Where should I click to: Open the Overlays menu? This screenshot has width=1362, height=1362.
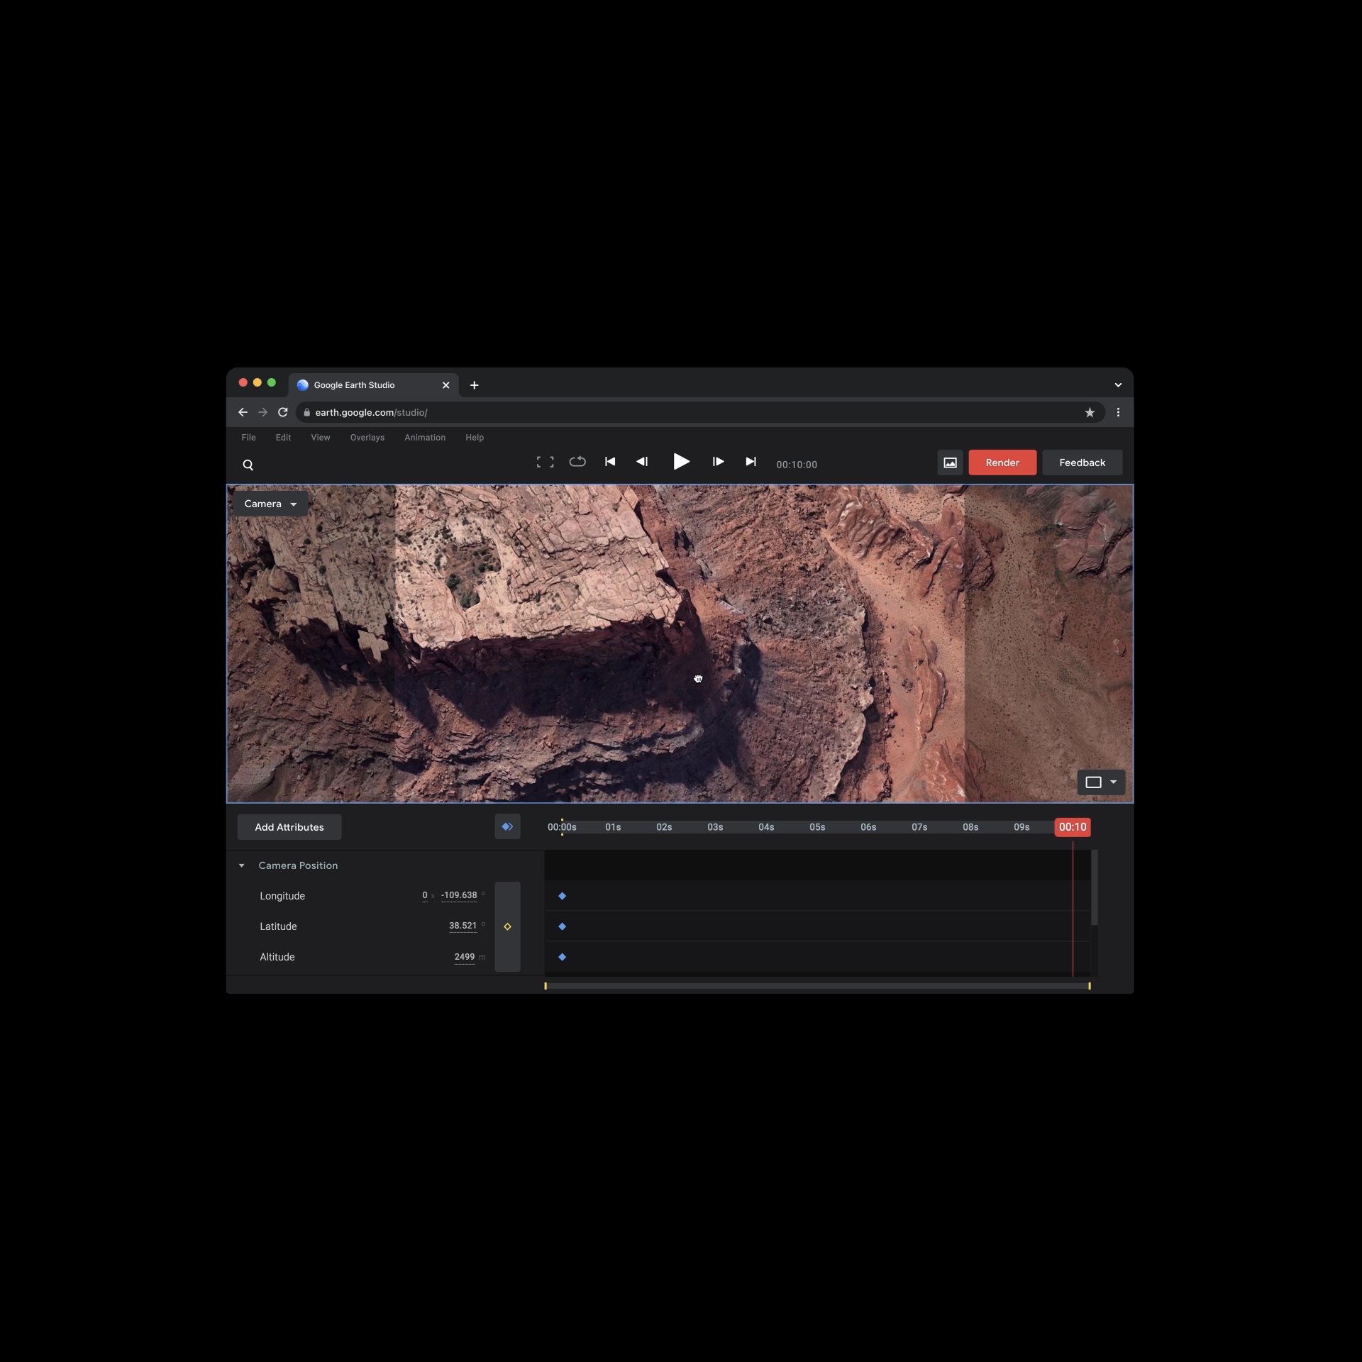click(x=367, y=436)
